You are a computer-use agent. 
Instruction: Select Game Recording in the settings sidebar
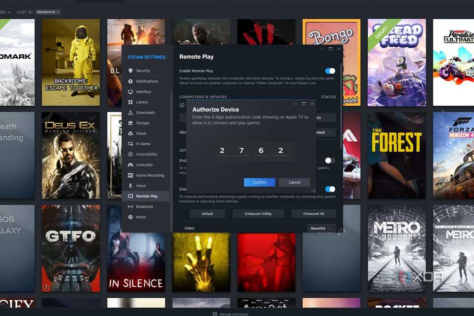132,175
